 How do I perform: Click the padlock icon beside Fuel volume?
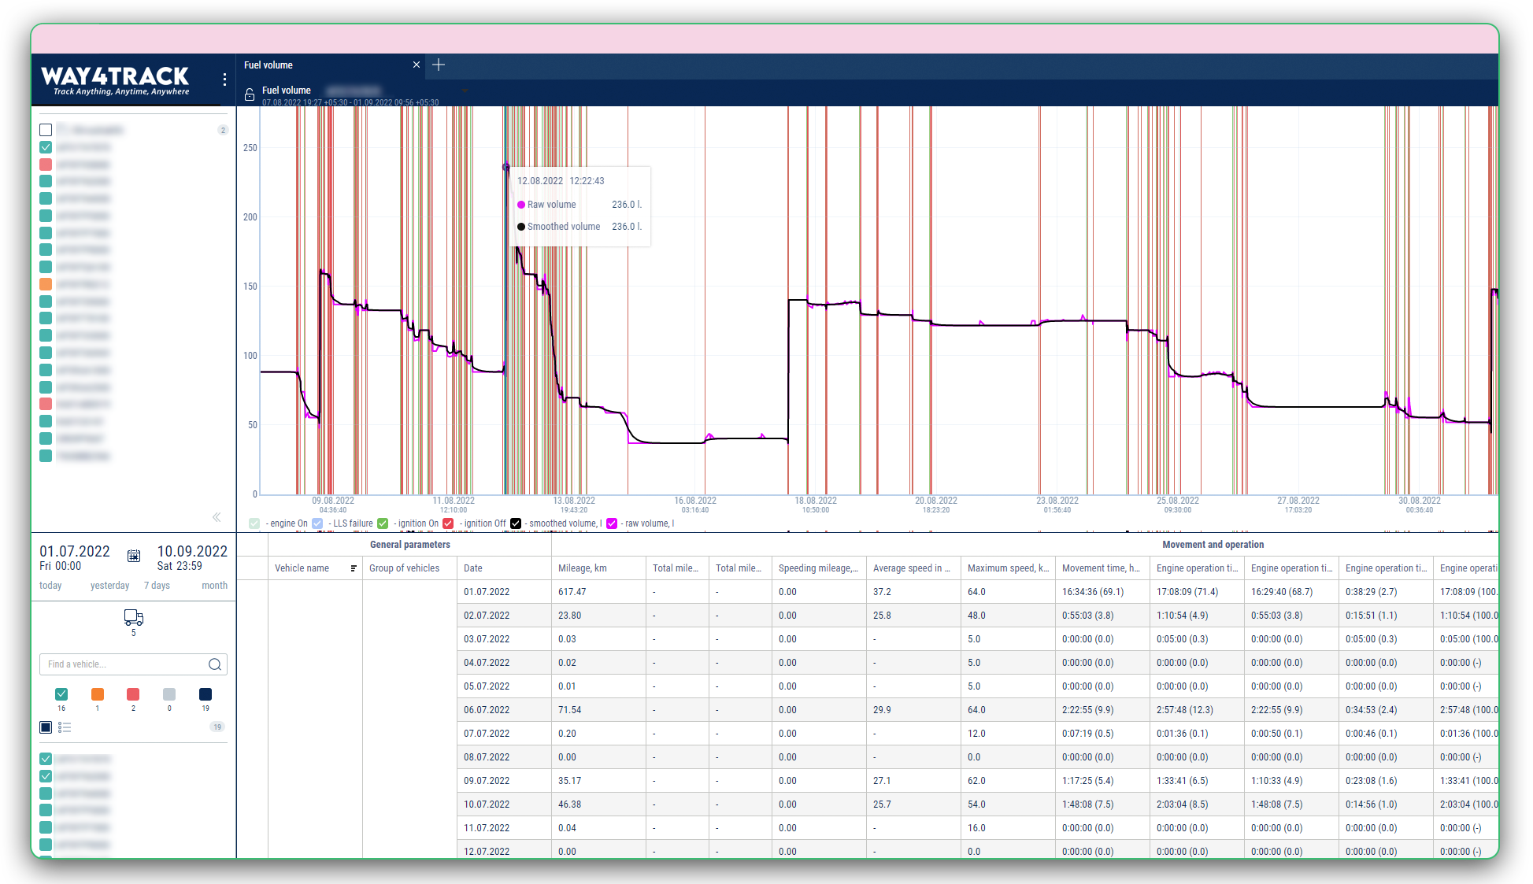point(250,95)
